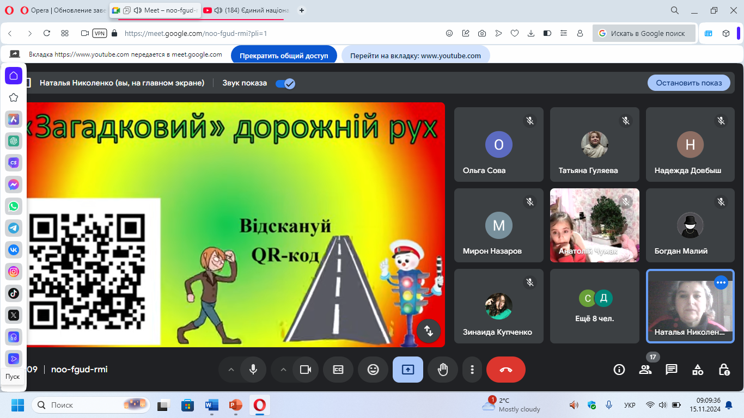The height and width of the screenshot is (418, 744).
Task: Click the VPN badge in address bar
Action: pos(100,33)
